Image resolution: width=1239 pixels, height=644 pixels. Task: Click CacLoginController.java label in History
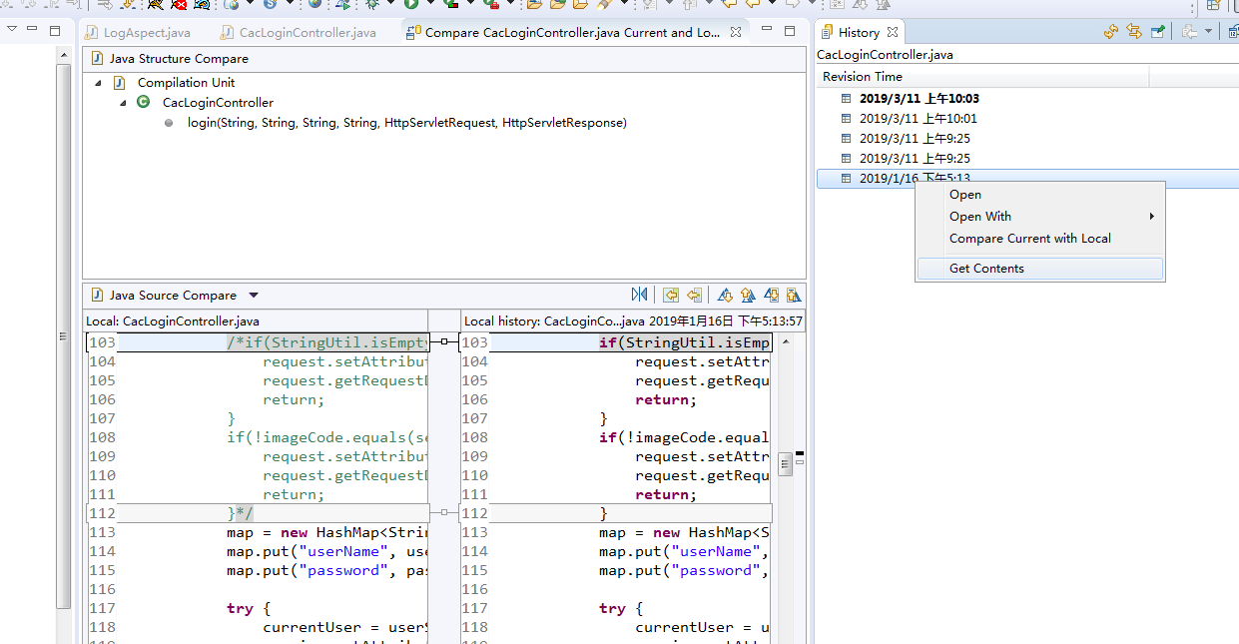pos(885,55)
